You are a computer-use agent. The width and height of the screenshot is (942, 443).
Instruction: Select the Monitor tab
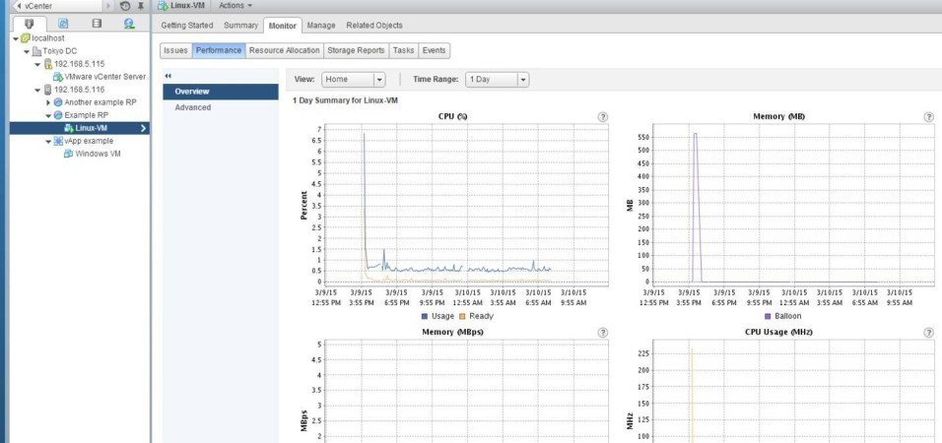click(283, 26)
